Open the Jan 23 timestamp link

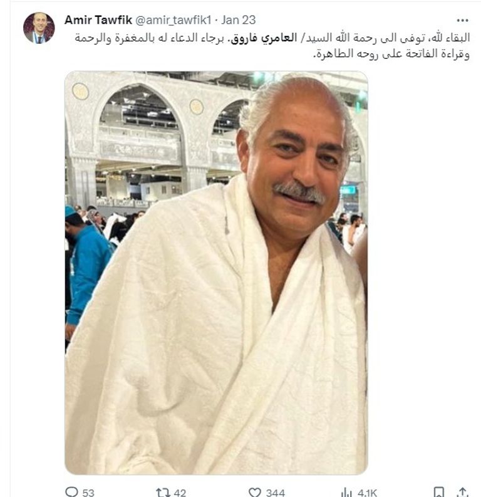click(x=239, y=20)
